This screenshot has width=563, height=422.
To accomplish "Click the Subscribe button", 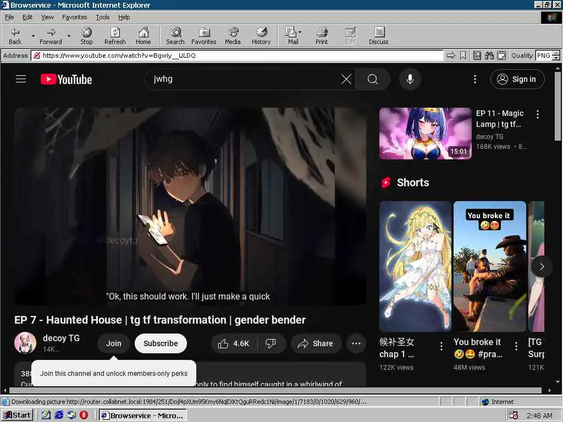I will 161,343.
